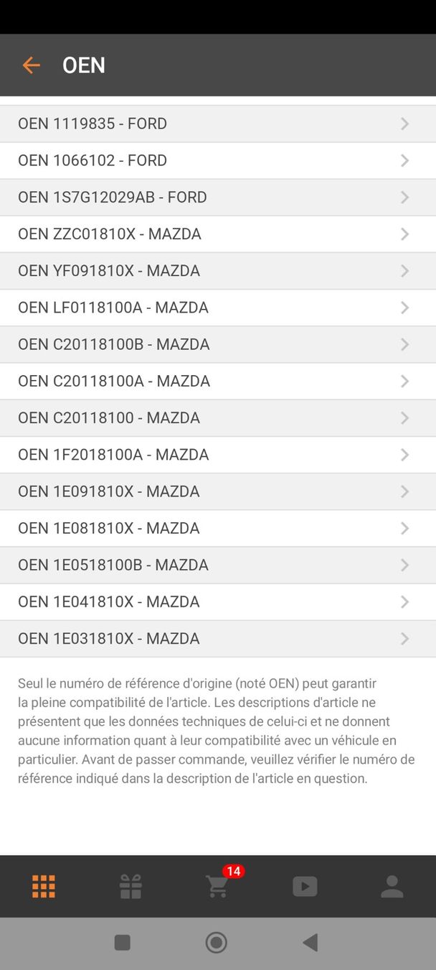This screenshot has height=970, width=436.
Task: Open the video play tab
Action: tap(305, 886)
